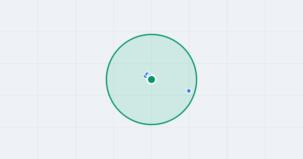Viewport: 303px width, 159px height.
Task: Select the large green center marker
Action: pos(151,79)
